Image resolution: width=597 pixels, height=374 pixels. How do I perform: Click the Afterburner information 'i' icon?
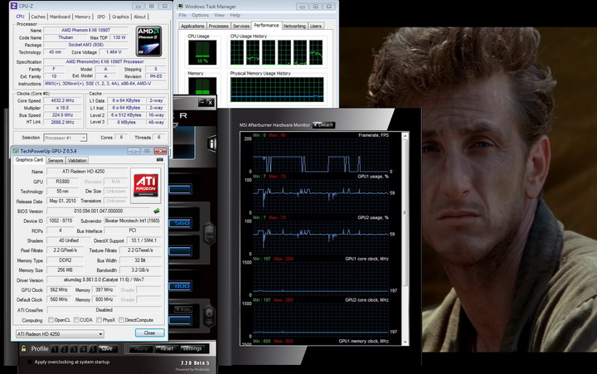[211, 143]
